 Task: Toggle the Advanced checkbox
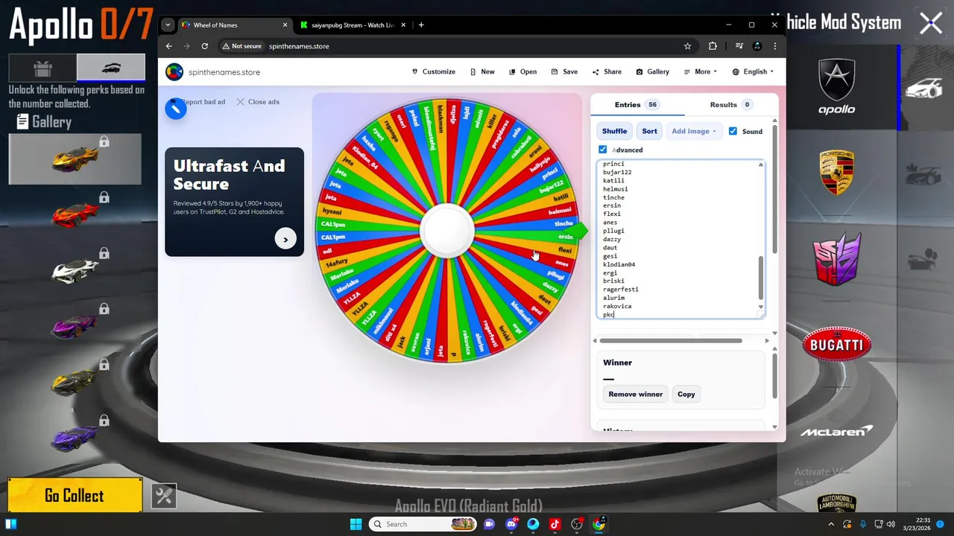[x=603, y=150]
